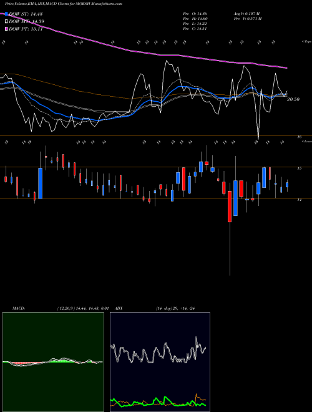312x412 pixels.
Task: Click the red candle with the longest lower wick
Action: pyautogui.click(x=230, y=207)
